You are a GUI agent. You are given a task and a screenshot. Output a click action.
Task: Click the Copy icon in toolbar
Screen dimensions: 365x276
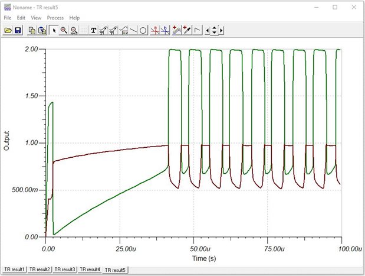32,30
